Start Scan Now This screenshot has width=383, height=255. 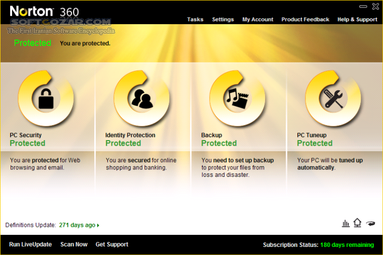[x=74, y=244]
